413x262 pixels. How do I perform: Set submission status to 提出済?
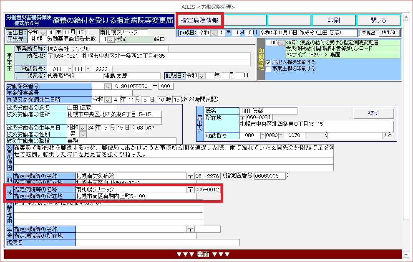(x=388, y=33)
